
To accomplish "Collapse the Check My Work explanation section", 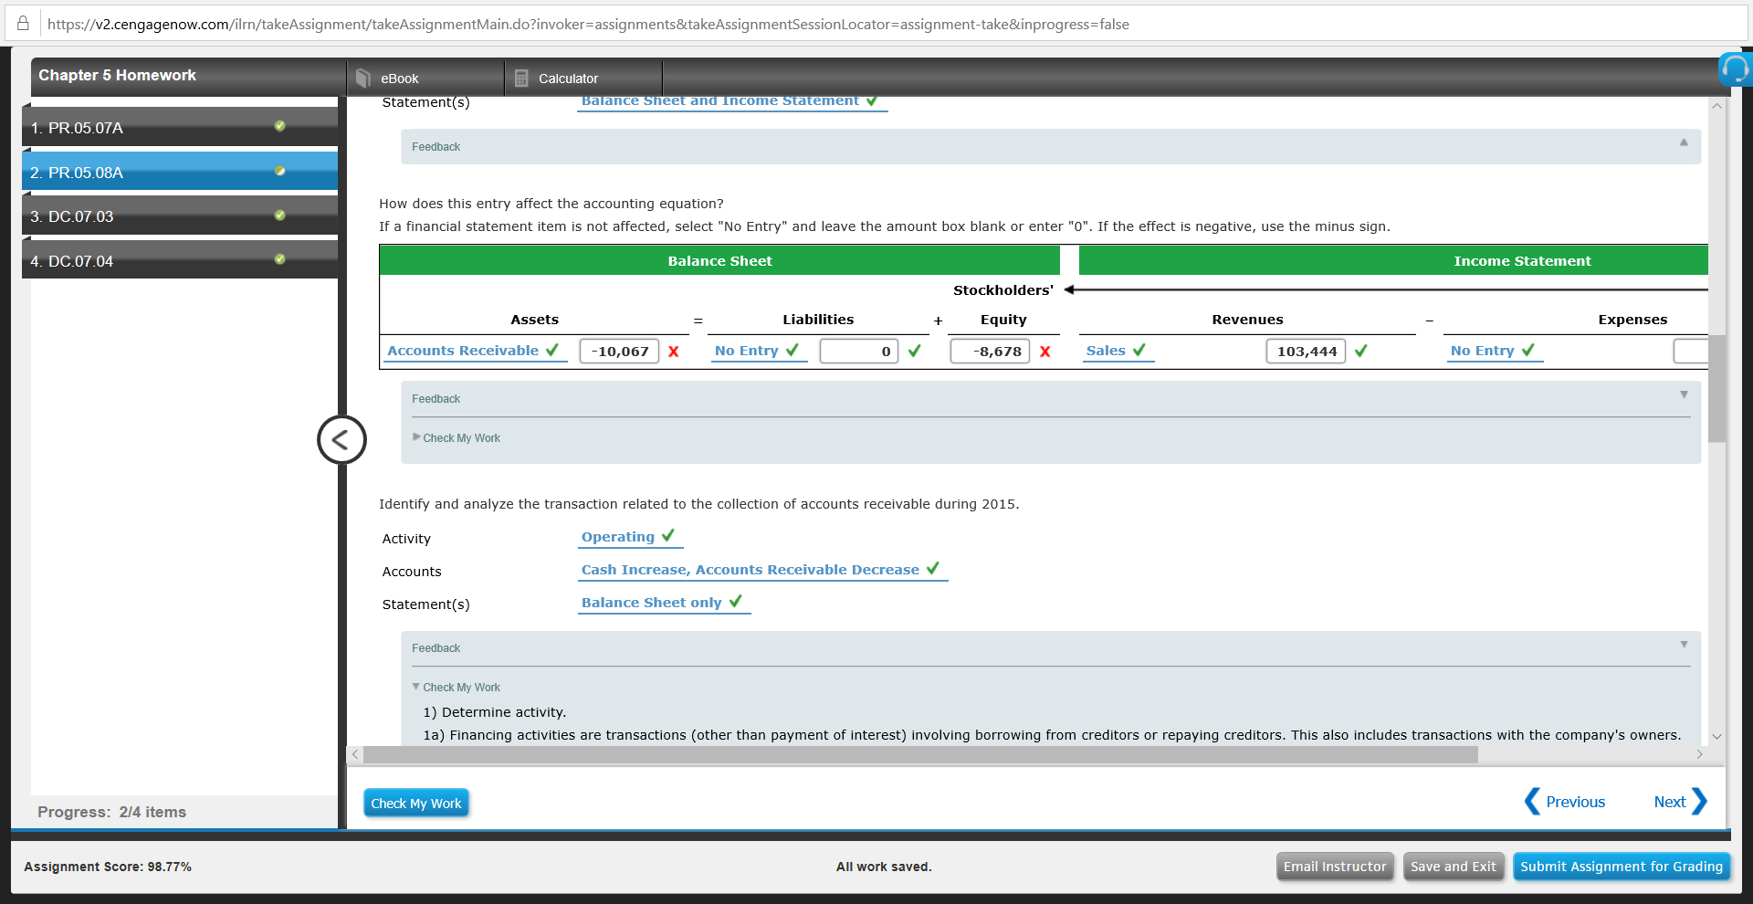I will click(x=457, y=687).
